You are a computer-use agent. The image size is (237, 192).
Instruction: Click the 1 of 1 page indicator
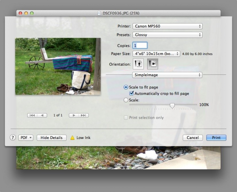[x=58, y=115]
